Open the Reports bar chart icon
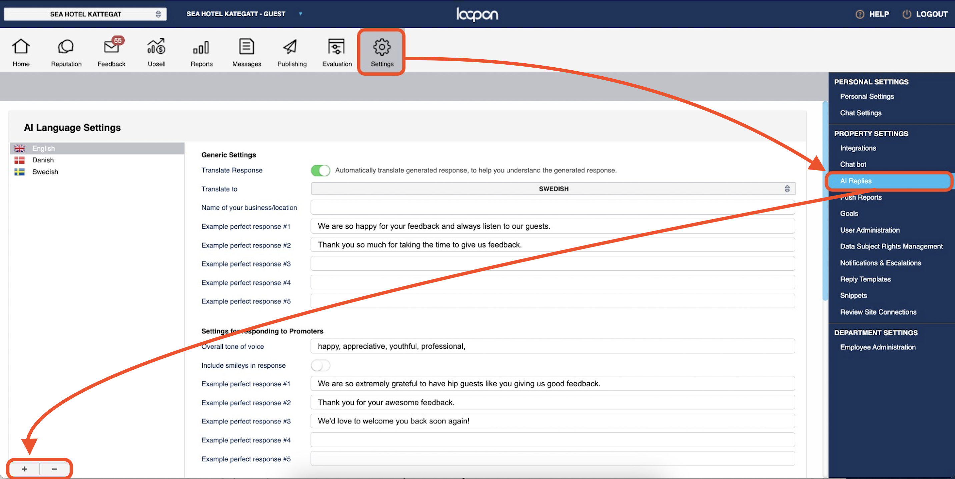 pyautogui.click(x=201, y=47)
